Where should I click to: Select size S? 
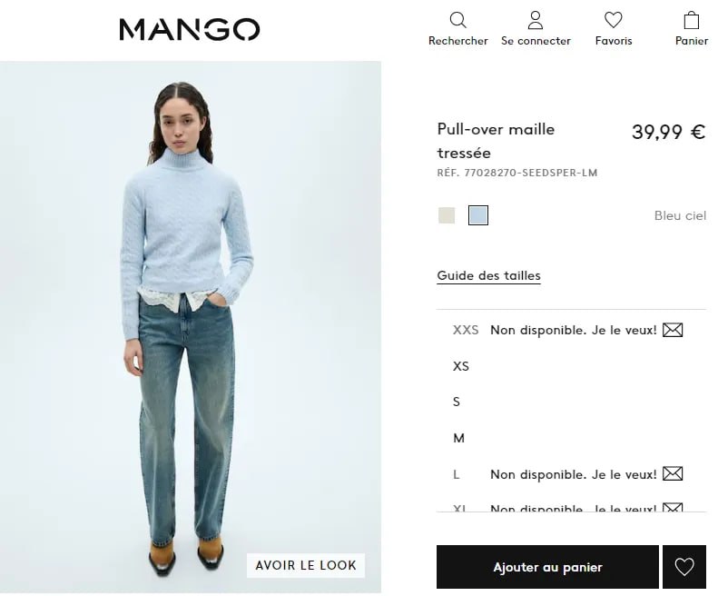(571, 402)
